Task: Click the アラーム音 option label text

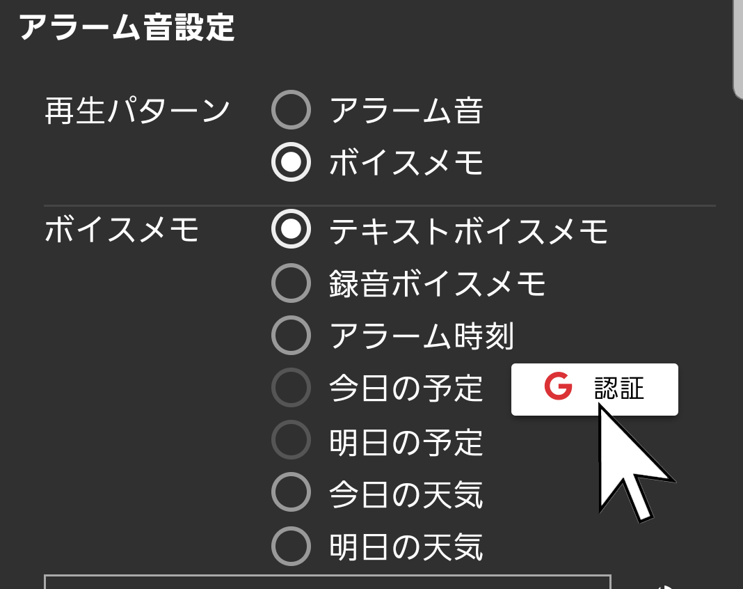Action: 406,110
